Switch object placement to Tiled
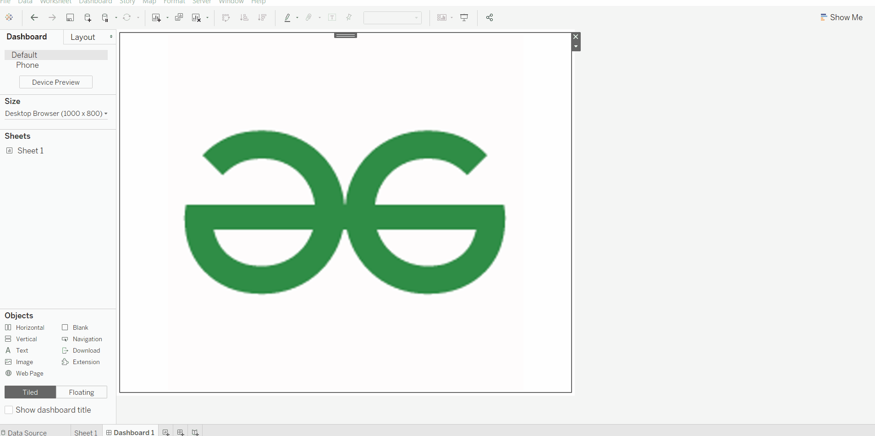The width and height of the screenshot is (875, 436). click(30, 392)
